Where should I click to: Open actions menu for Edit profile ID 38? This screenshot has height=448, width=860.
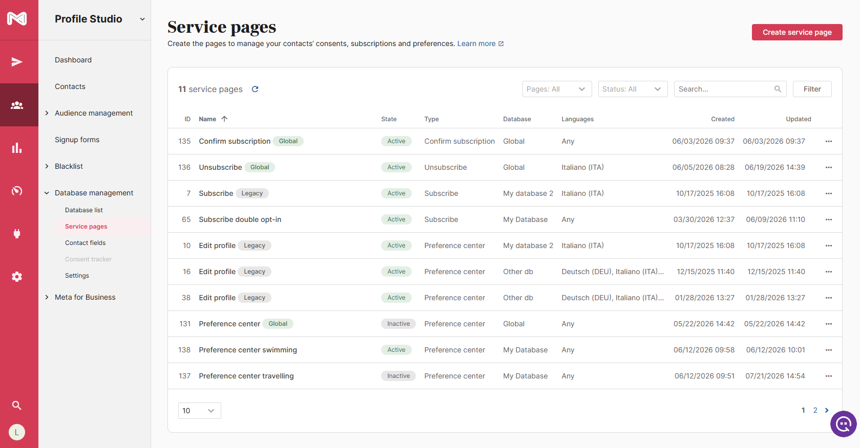pyautogui.click(x=829, y=298)
